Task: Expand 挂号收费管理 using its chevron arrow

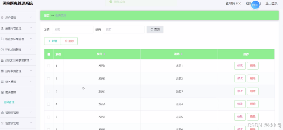Action: click(31, 71)
